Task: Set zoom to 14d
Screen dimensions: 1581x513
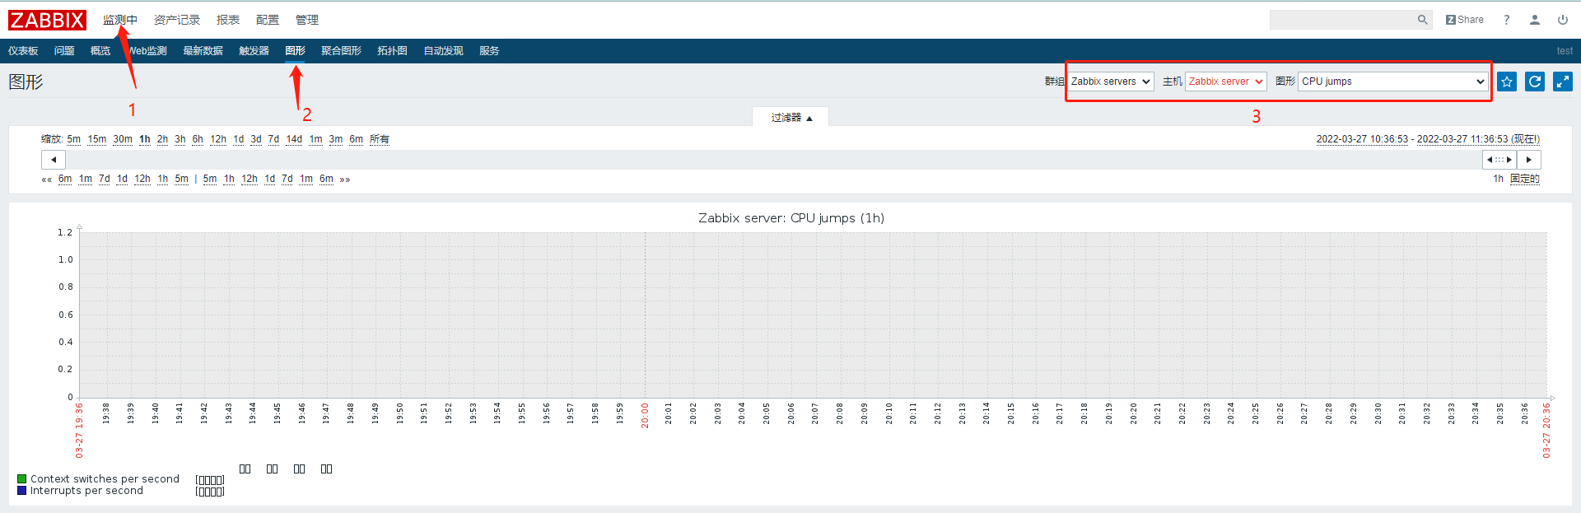Action: pyautogui.click(x=294, y=139)
